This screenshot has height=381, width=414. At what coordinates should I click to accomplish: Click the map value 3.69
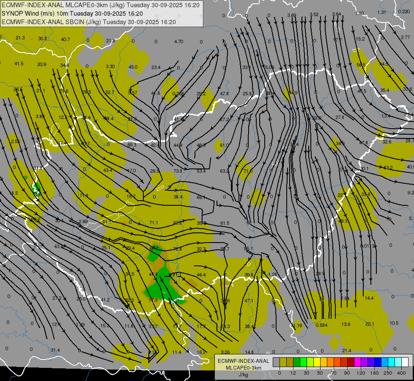point(292,15)
